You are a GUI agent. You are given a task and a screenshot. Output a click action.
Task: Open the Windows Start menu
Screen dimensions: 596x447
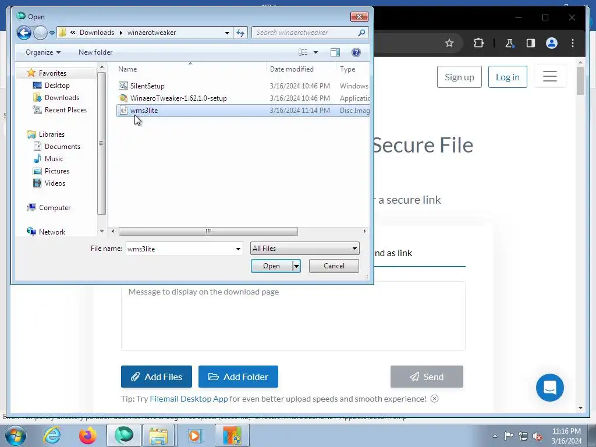(x=15, y=435)
